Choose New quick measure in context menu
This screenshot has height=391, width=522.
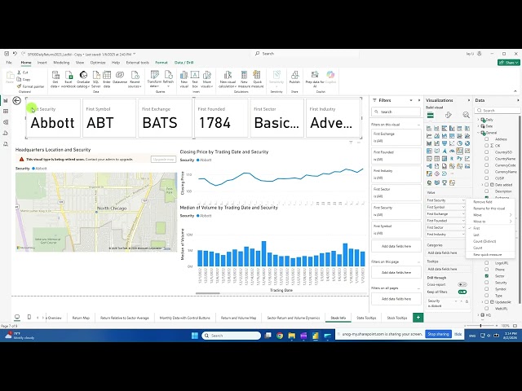[488, 255]
